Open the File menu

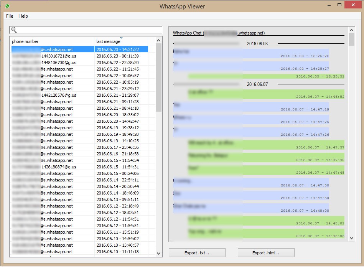click(10, 16)
